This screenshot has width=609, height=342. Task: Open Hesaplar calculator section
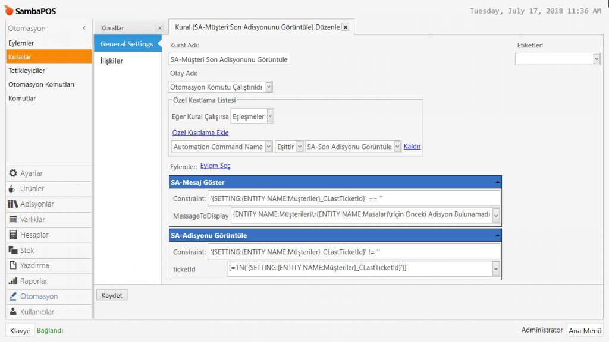click(x=34, y=235)
